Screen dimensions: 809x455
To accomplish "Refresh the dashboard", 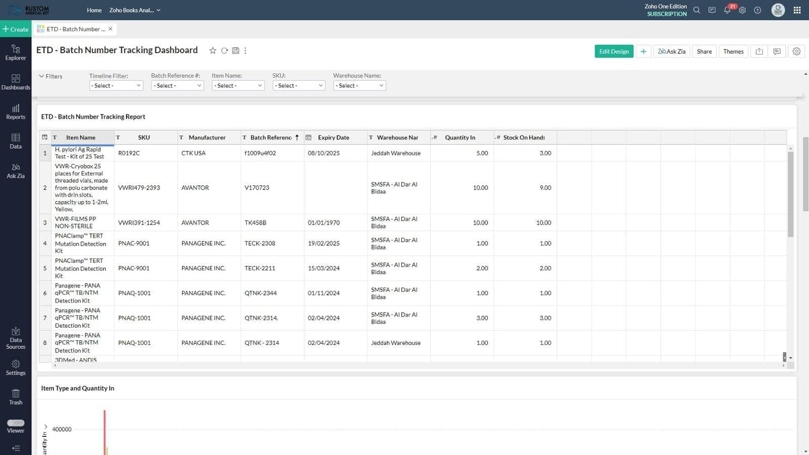I will coord(224,51).
